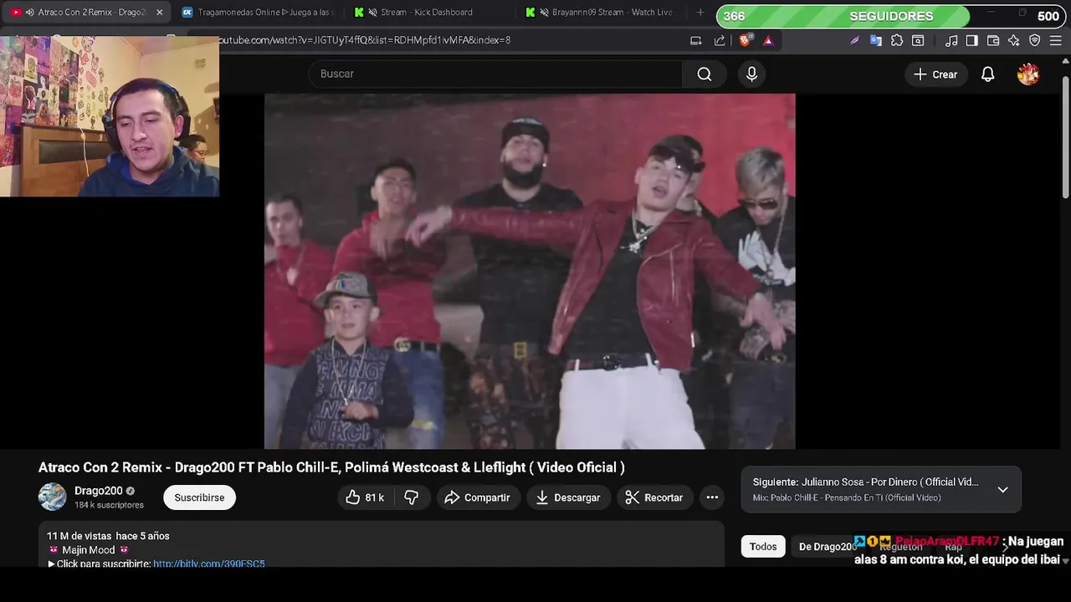Open the Brave Wallet icon

993,40
